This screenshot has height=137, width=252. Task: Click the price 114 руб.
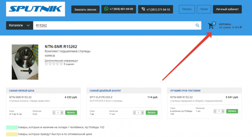coord(153,97)
